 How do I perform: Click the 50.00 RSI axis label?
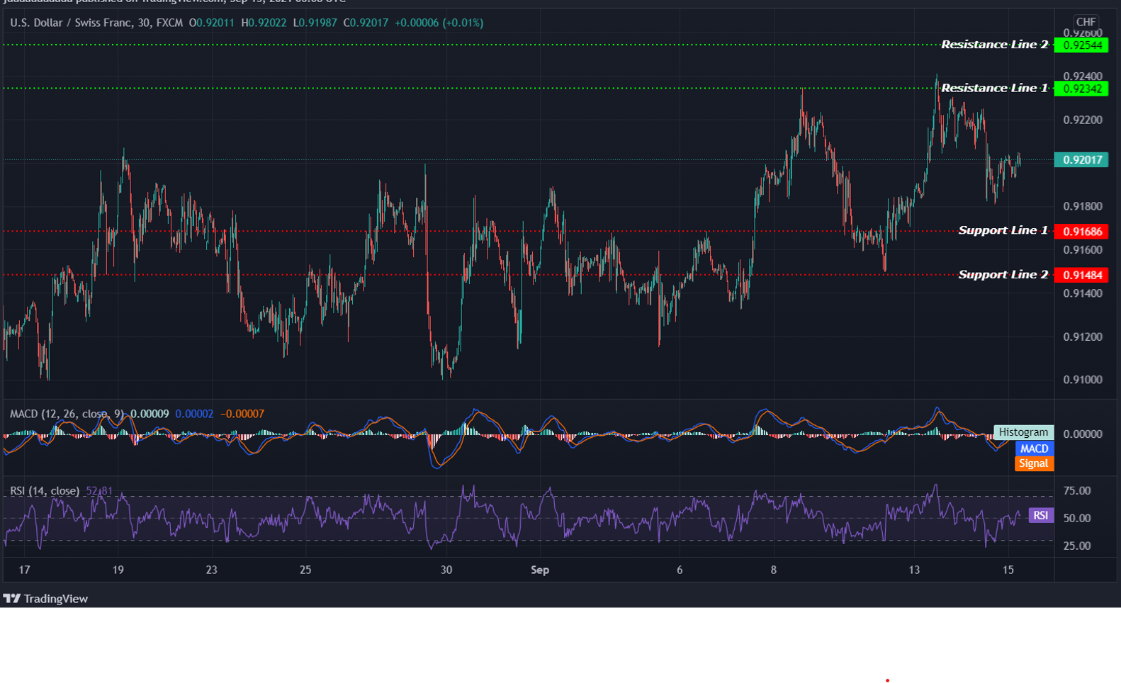[x=1077, y=518]
